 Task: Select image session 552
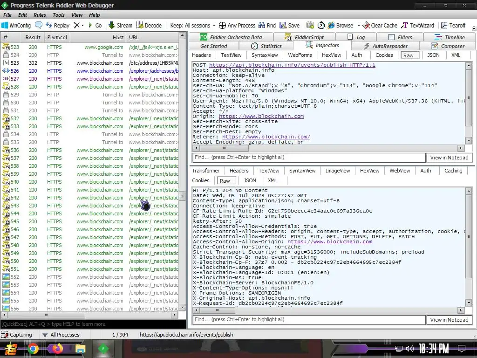(90, 277)
